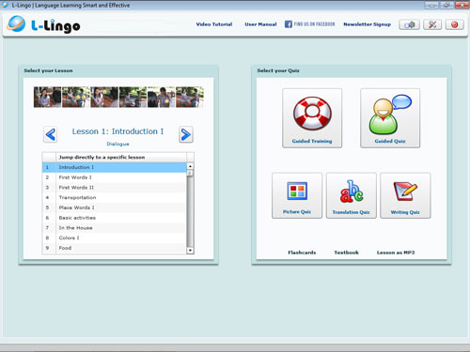This screenshot has height=352, width=470.
Task: Click the first lesson photo thumbnail
Action: (47, 98)
